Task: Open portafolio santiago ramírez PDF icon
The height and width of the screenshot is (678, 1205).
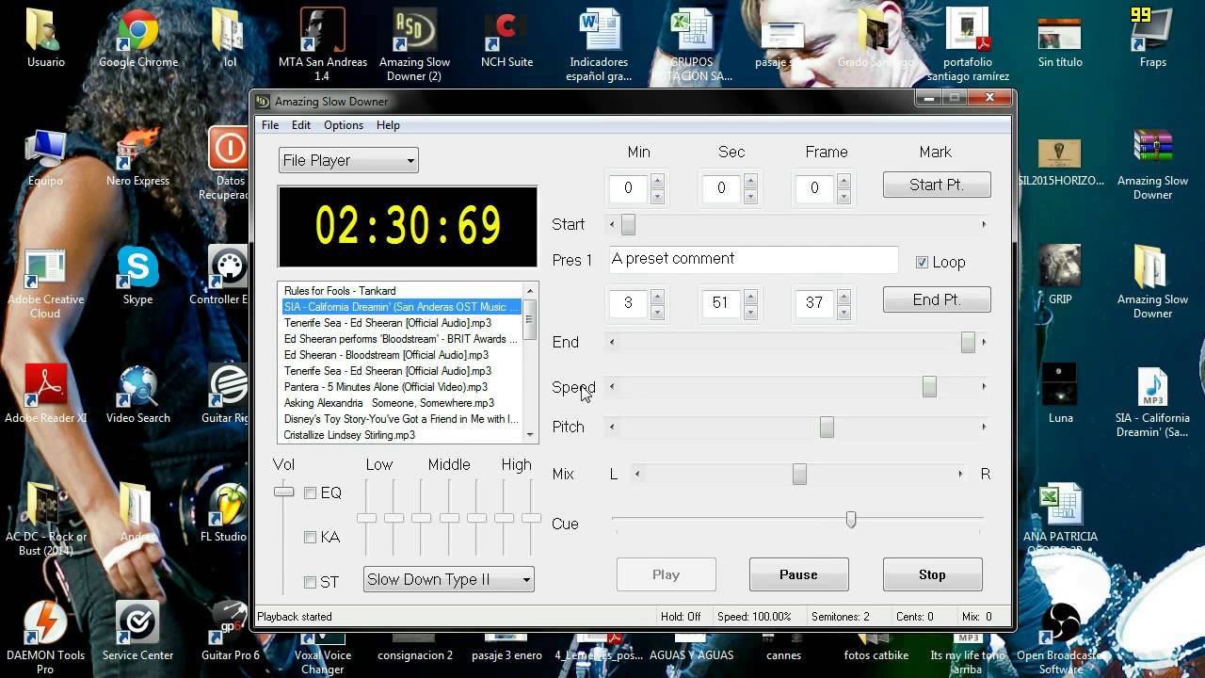Action: coord(968,44)
